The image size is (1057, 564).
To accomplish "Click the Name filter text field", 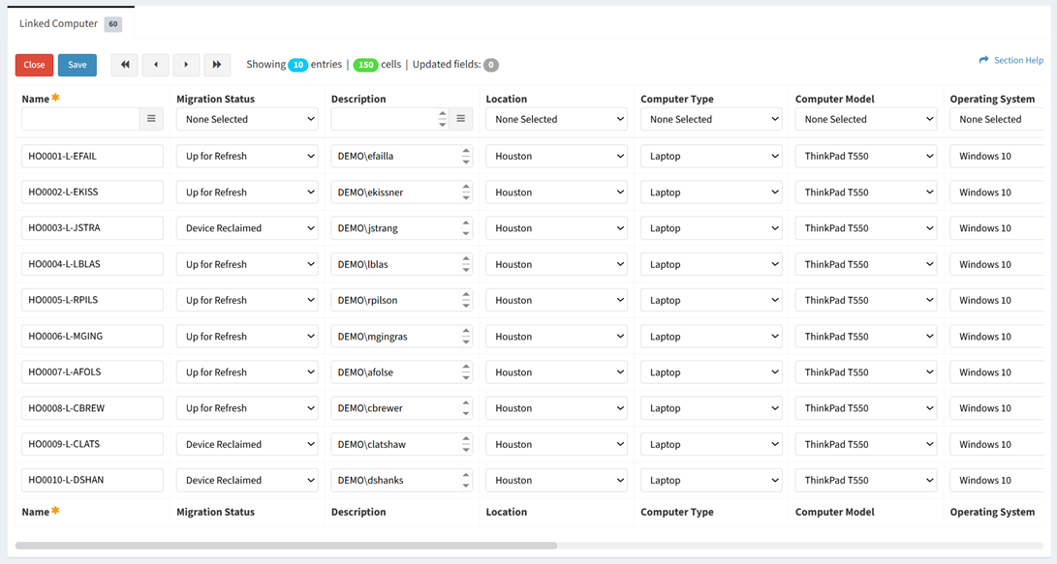I will pyautogui.click(x=80, y=119).
